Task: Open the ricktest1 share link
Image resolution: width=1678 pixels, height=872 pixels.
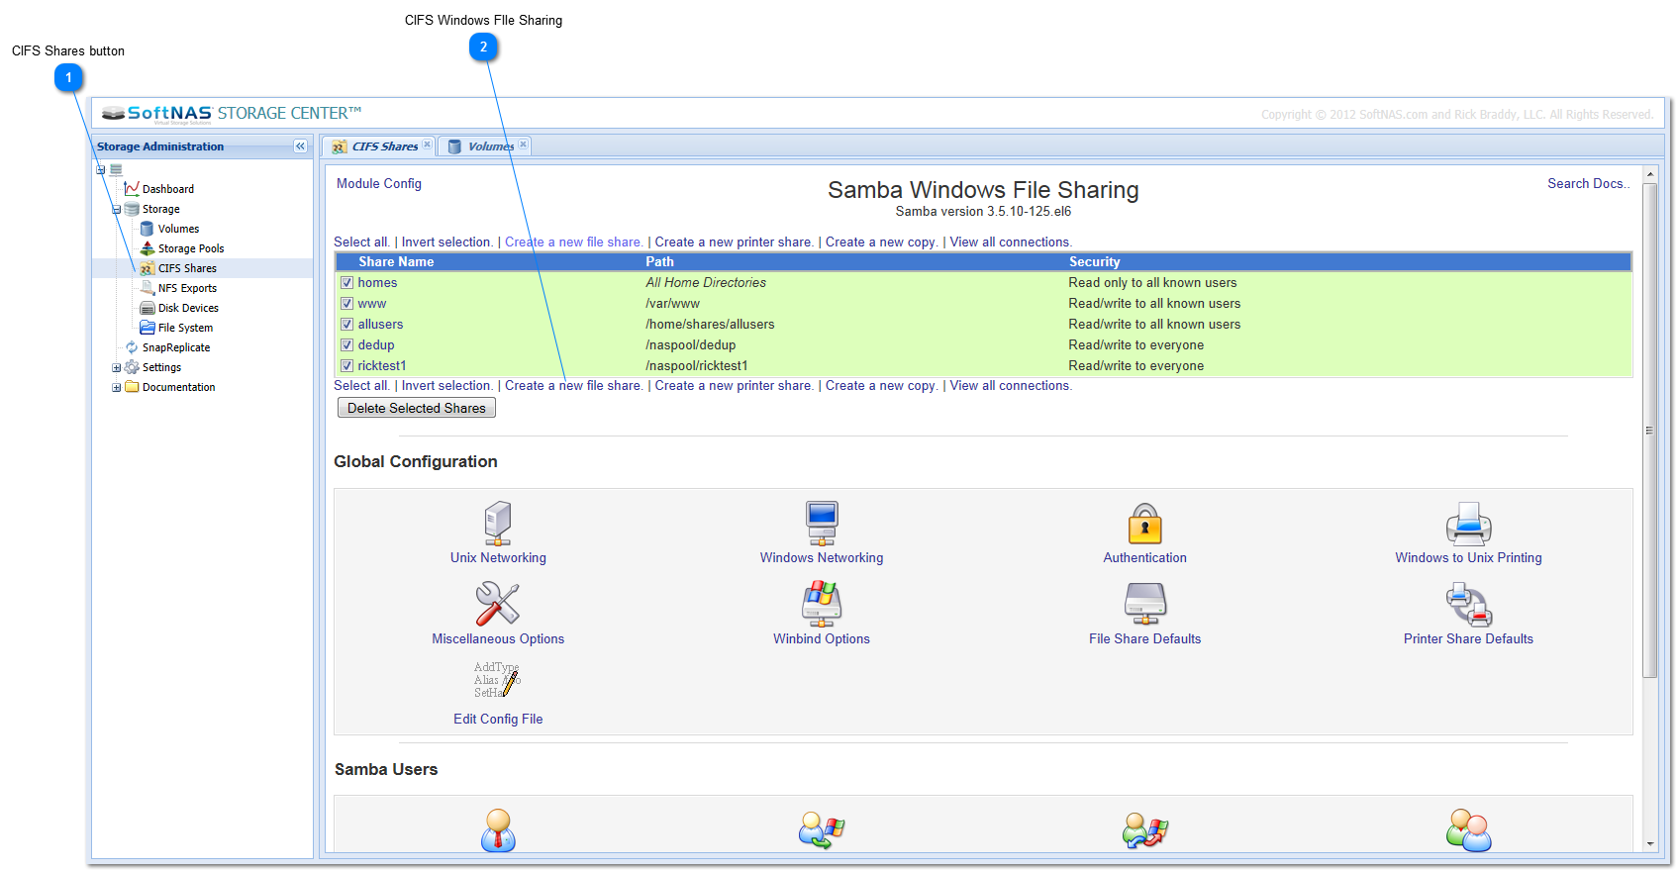Action: pos(382,366)
